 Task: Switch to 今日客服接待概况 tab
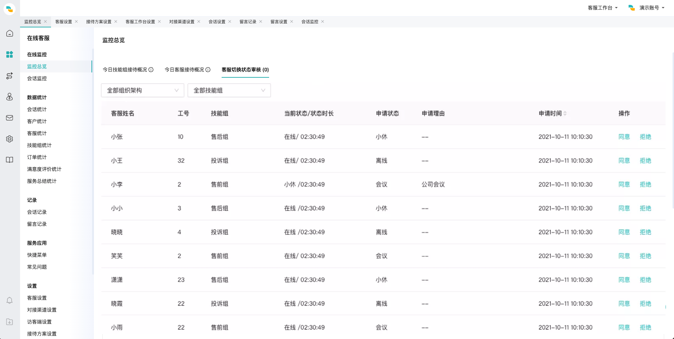tap(184, 70)
